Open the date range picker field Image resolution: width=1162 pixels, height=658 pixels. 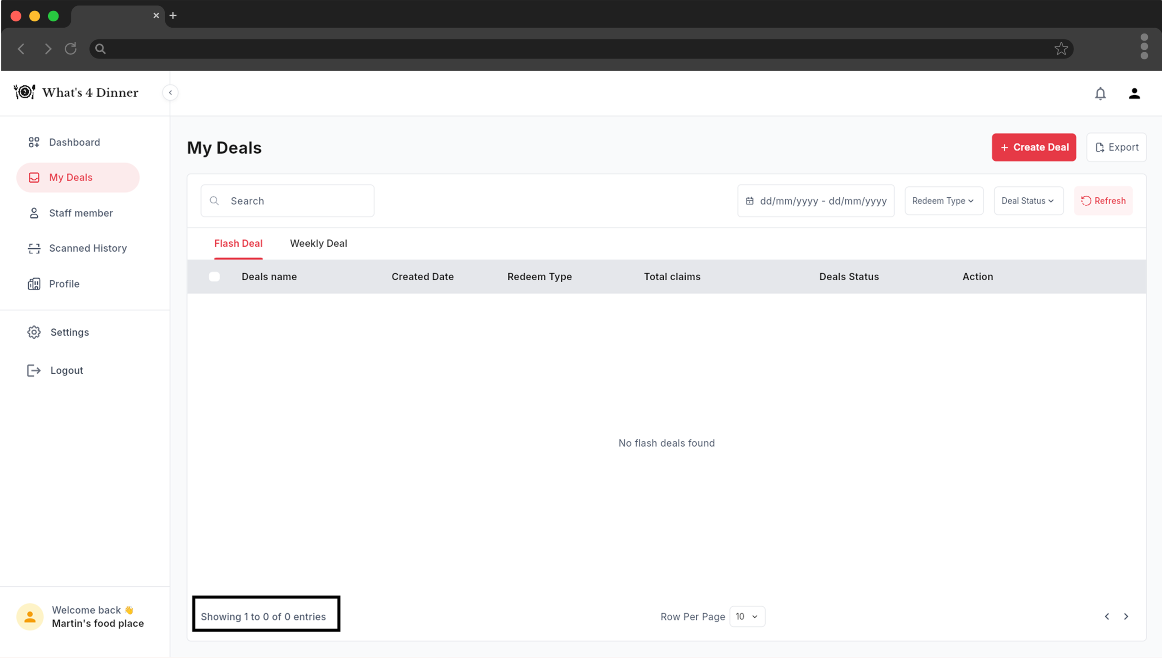point(816,200)
